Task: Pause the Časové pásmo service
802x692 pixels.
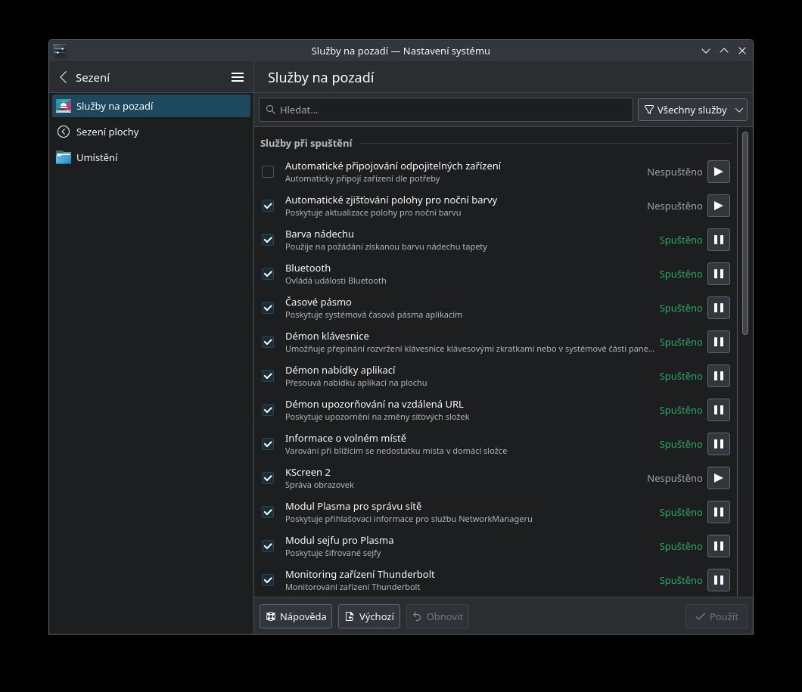Action: [718, 308]
